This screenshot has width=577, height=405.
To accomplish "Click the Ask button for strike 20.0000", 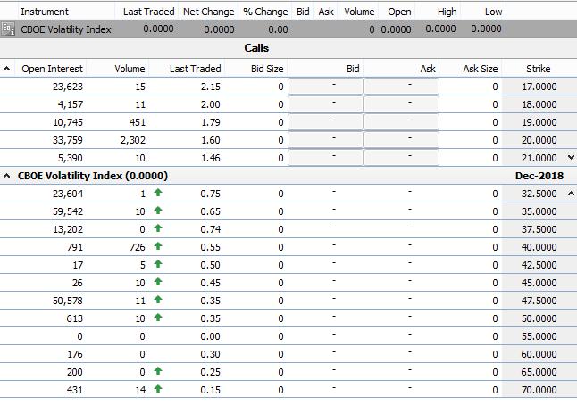I will click(401, 140).
